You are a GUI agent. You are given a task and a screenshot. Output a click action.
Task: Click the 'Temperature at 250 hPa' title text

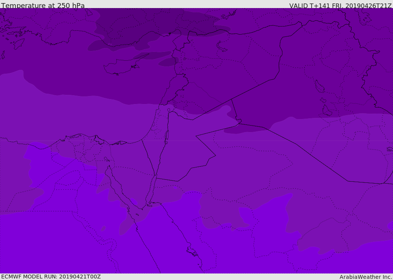43,5
